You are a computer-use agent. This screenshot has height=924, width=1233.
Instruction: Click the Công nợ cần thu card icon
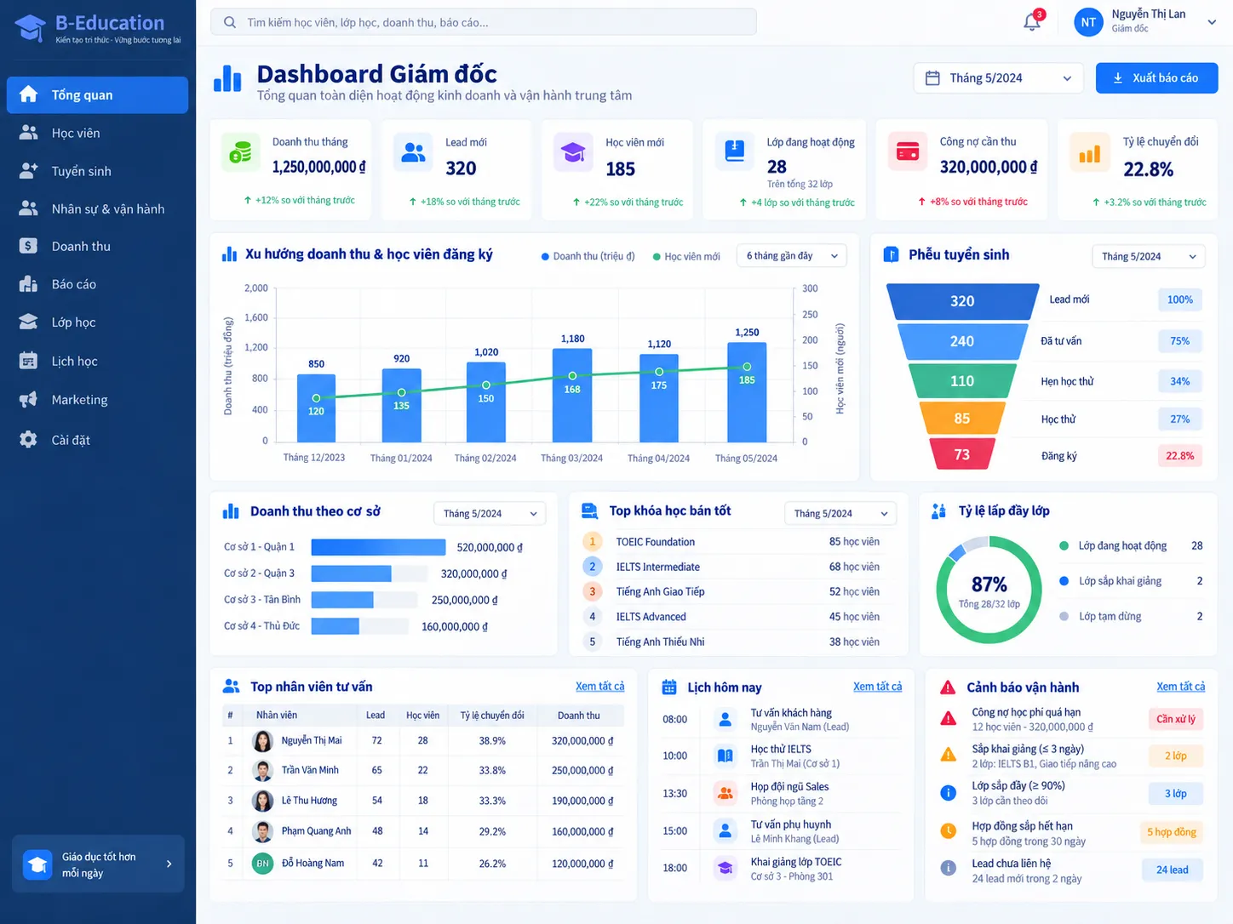click(x=908, y=152)
